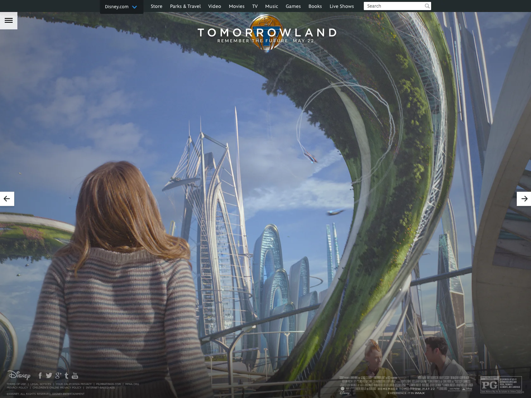Click the PG rating badge
Viewport: 531px width, 398px height.
click(501, 384)
